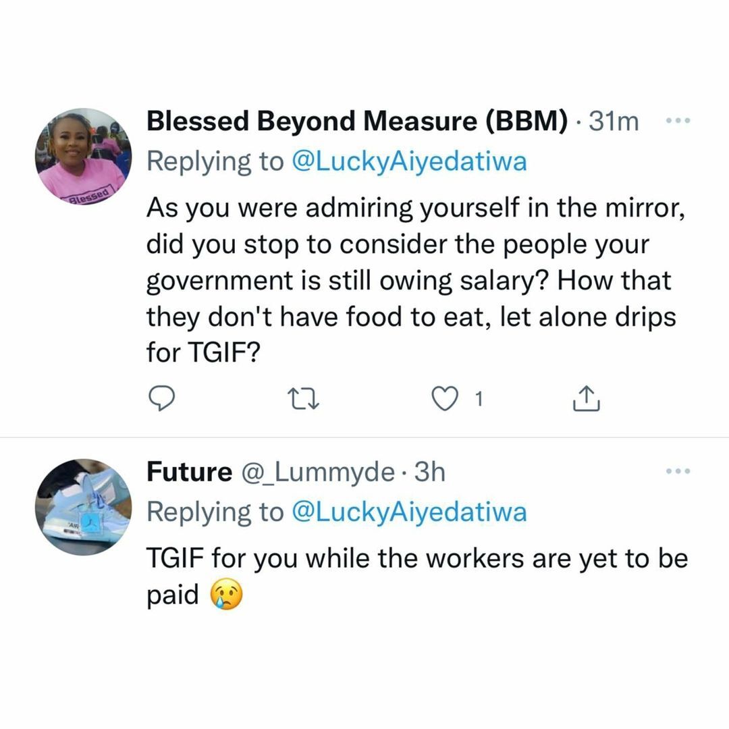Image resolution: width=729 pixels, height=729 pixels.
Task: Click the crying face emoji
Action: [226, 597]
